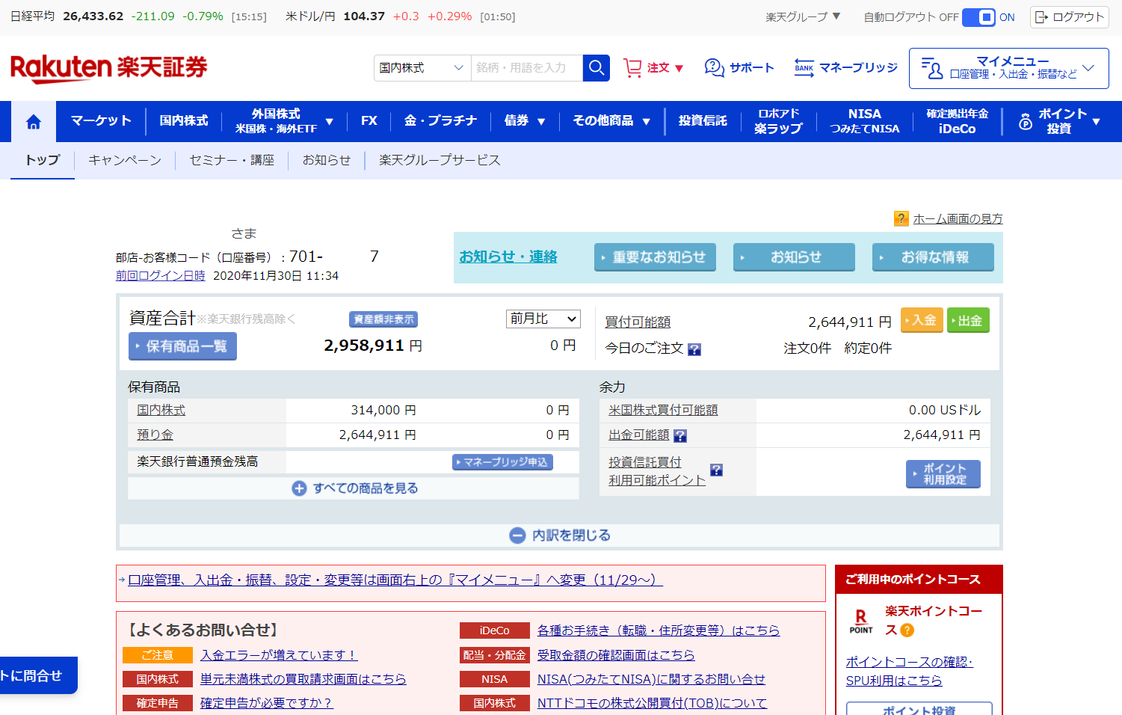This screenshot has width=1122, height=715.
Task: Toggle 自動ログアウト ON/OFF switch
Action: [x=978, y=17]
